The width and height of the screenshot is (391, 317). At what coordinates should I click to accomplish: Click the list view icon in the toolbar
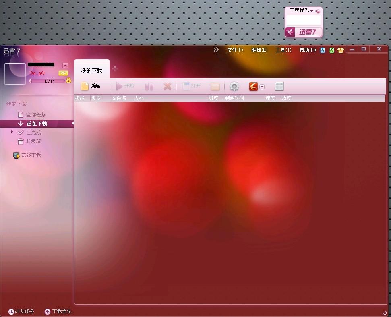pyautogui.click(x=279, y=86)
